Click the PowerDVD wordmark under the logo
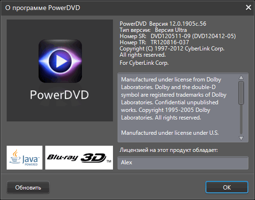The width and height of the screenshot is (255, 200). [x=60, y=95]
